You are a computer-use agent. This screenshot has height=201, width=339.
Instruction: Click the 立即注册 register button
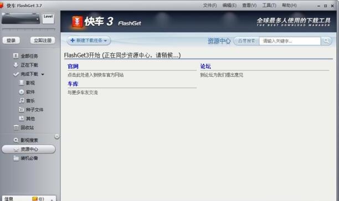click(x=43, y=40)
